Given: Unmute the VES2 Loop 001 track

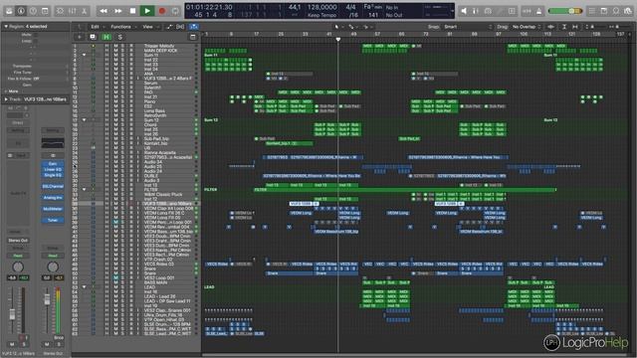Looking at the screenshot, I should pos(115,277).
